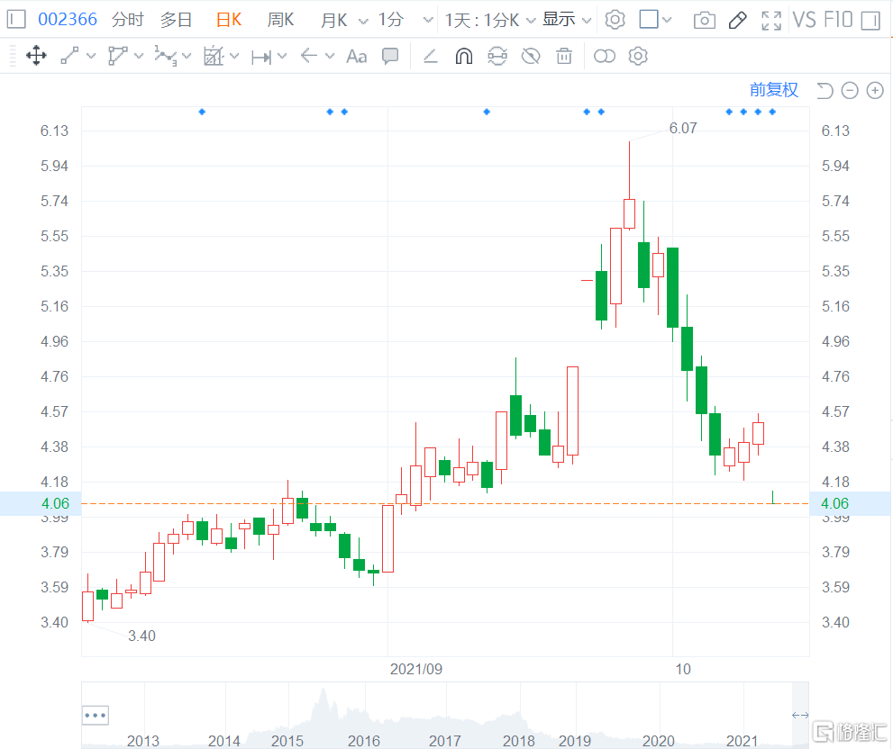The height and width of the screenshot is (749, 893).
Task: Click the angle line tool icon
Action: tap(431, 56)
